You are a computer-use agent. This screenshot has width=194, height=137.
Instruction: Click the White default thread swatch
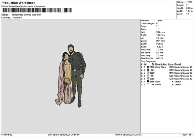click(x=148, y=84)
